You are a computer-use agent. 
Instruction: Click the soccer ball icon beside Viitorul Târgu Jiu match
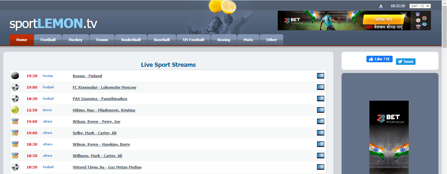pos(15,167)
